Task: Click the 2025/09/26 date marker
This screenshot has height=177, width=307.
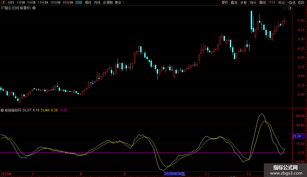Action: [174, 174]
